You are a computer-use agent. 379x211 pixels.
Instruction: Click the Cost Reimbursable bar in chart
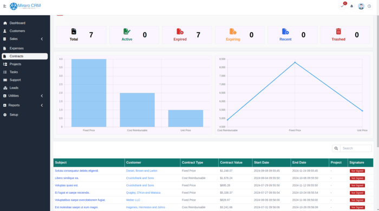click(138, 110)
